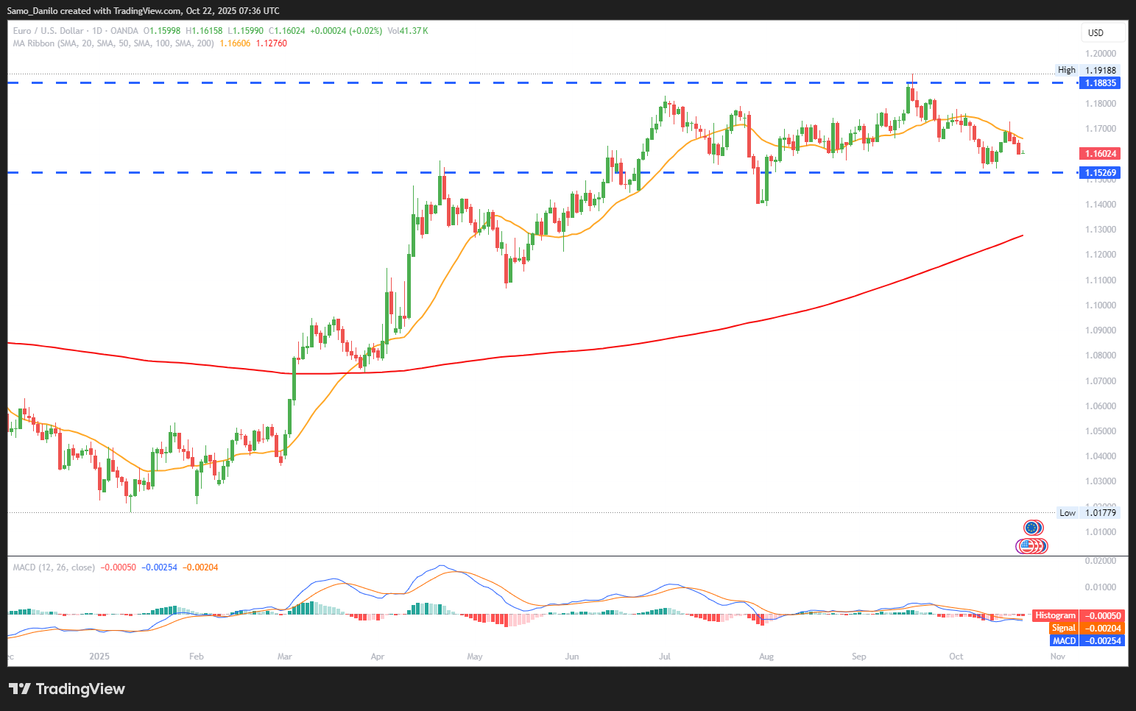The height and width of the screenshot is (711, 1136).
Task: Click the Sep label on time axis
Action: [x=858, y=657]
